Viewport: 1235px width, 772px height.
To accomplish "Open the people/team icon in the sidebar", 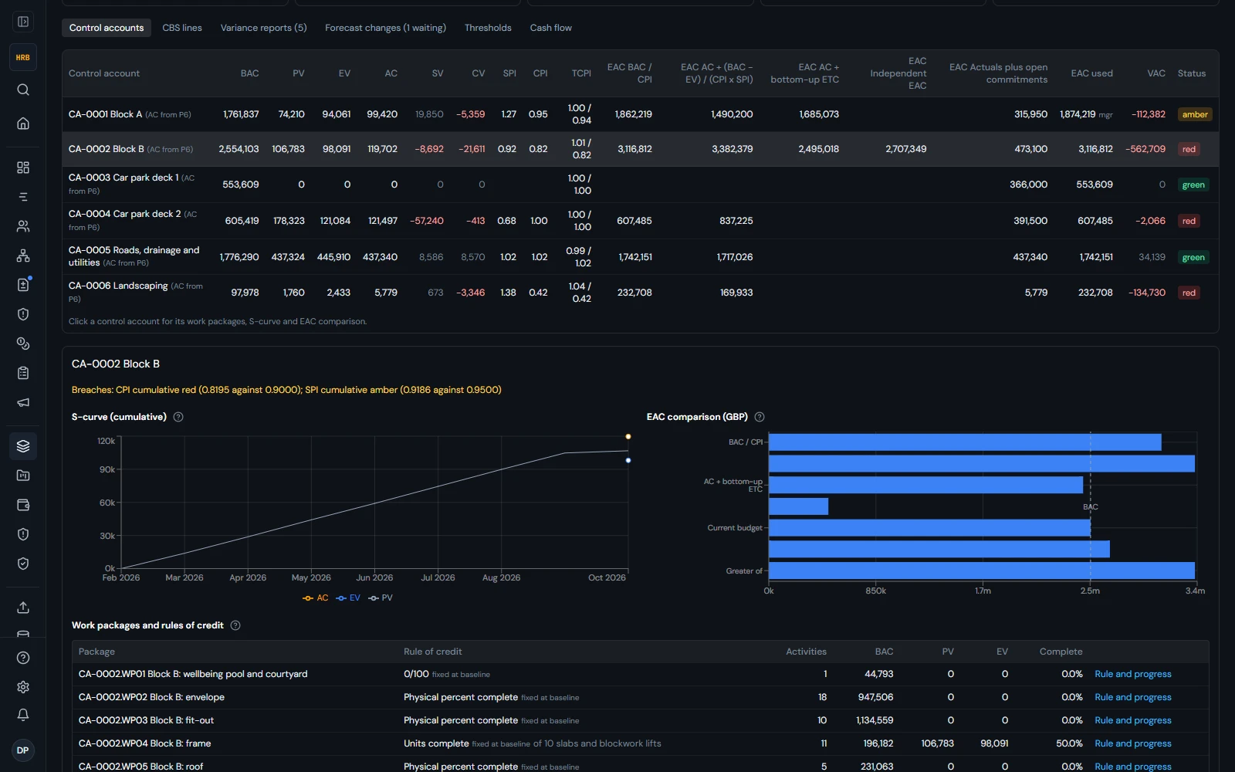I will coord(23,226).
